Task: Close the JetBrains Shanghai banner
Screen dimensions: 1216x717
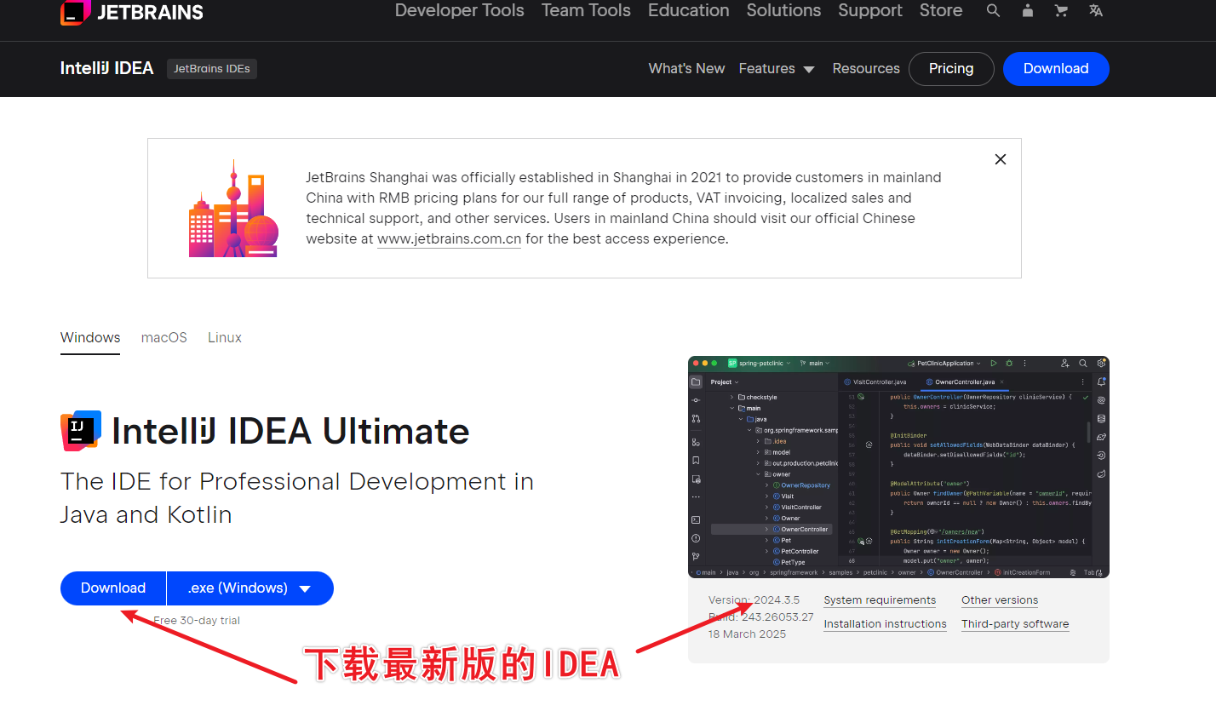Action: pyautogui.click(x=1001, y=159)
